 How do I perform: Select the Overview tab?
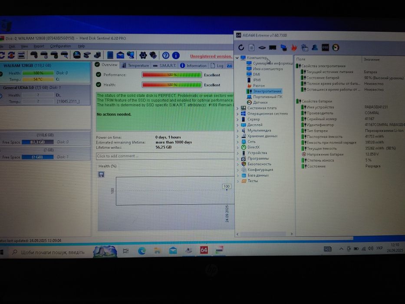coord(106,65)
